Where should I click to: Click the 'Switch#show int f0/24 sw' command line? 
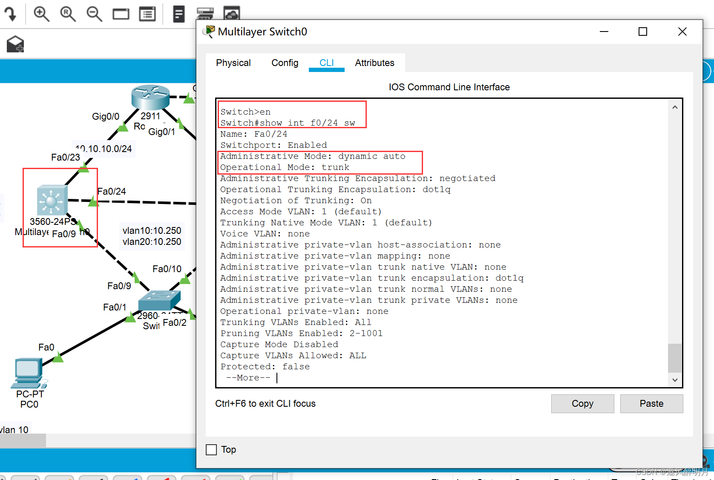(288, 123)
